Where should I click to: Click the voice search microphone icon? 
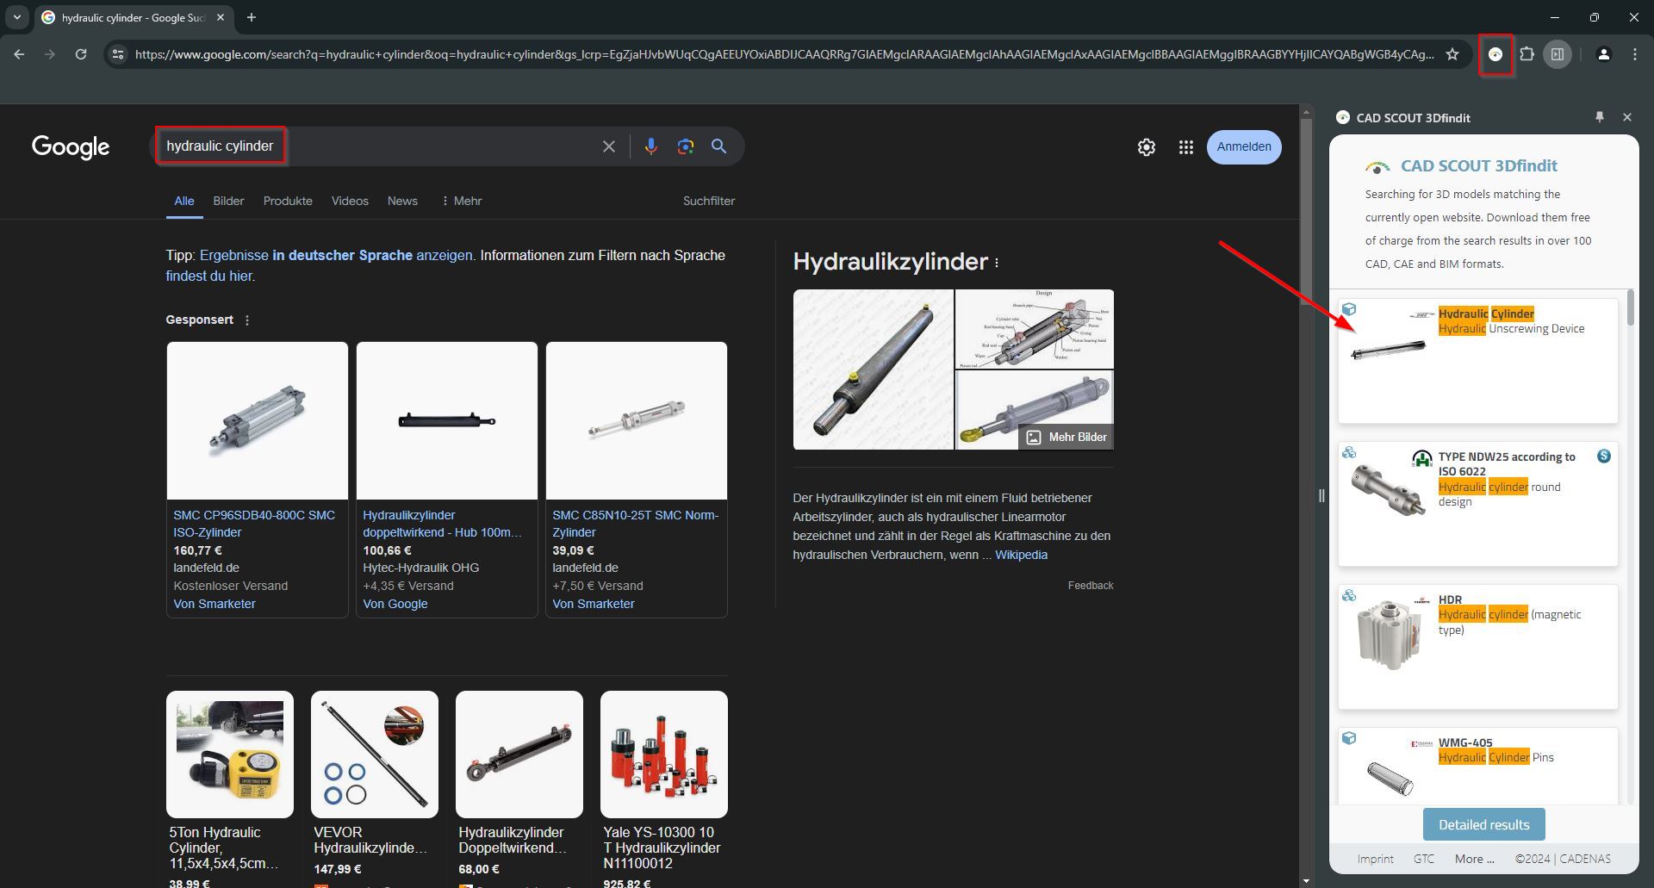point(650,146)
